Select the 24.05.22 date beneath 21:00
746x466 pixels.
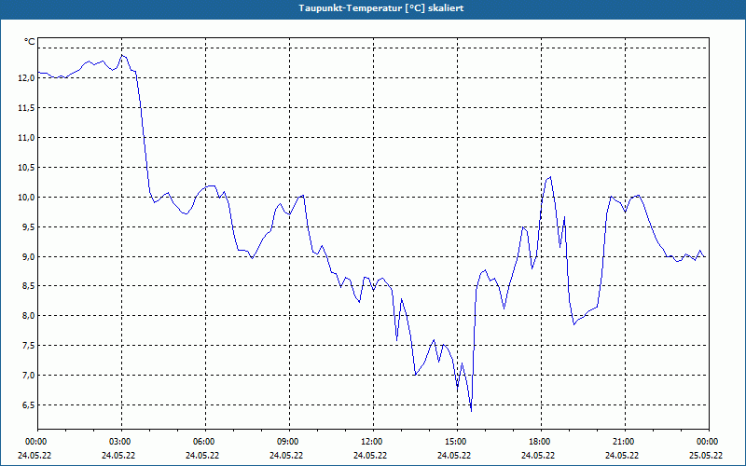[622, 456]
